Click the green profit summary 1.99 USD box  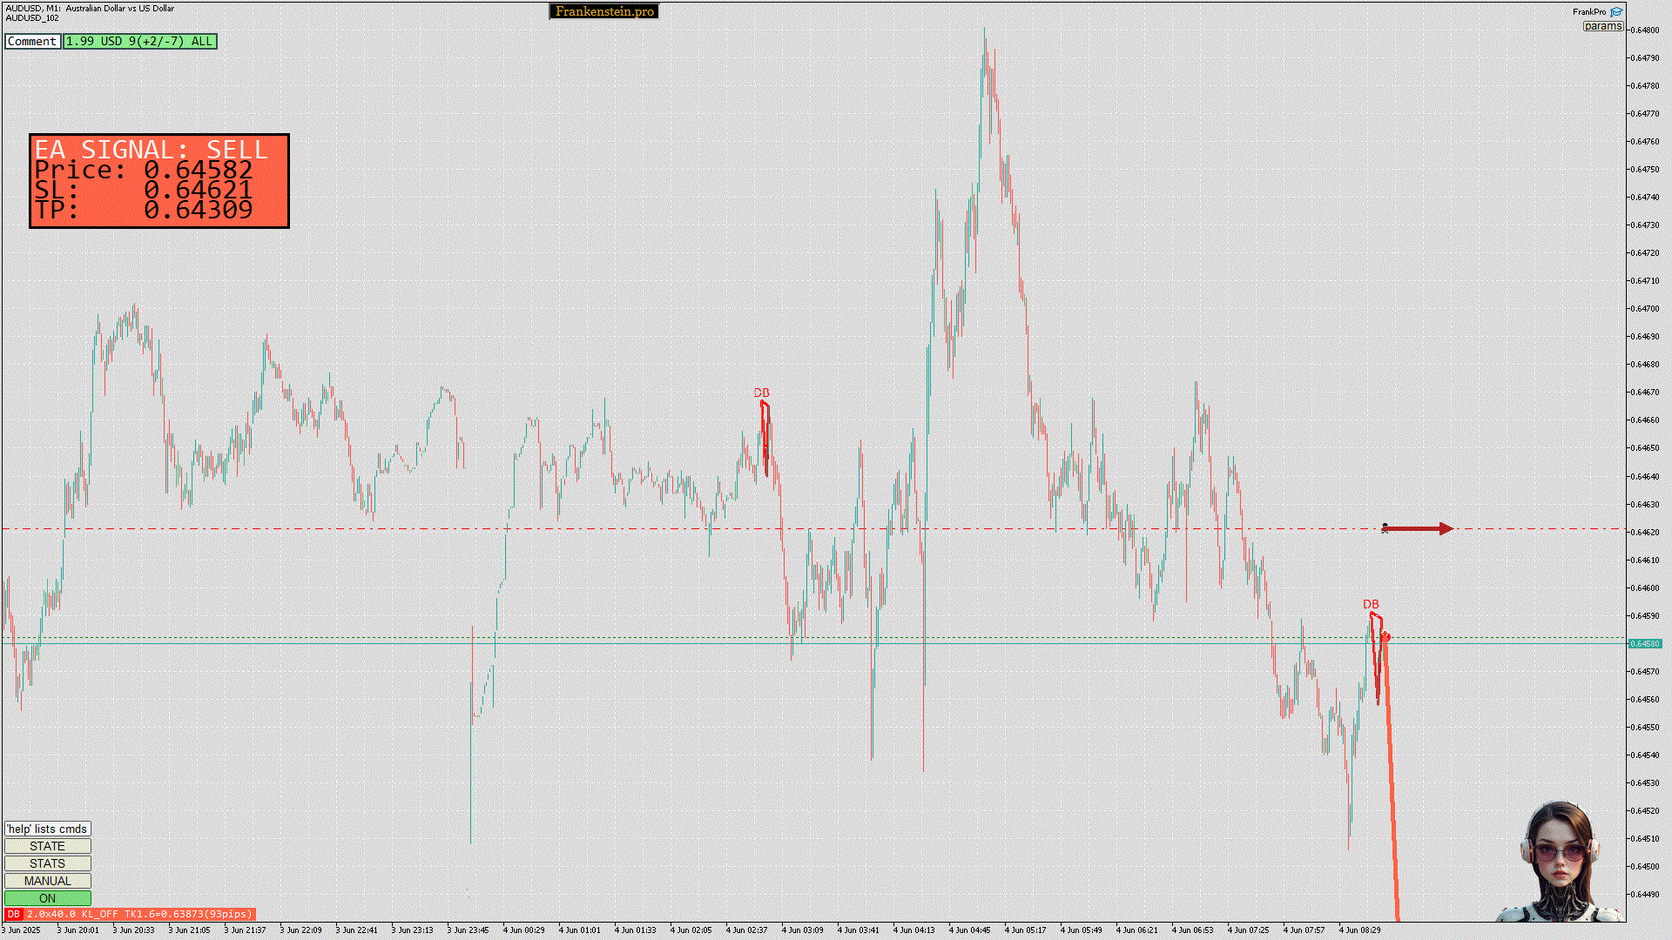coord(139,41)
